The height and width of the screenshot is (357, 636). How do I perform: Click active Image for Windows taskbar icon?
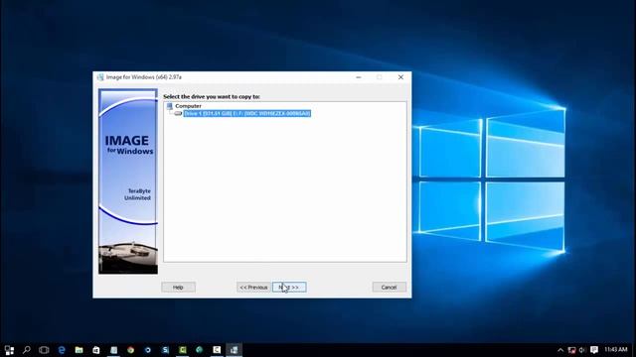click(235, 350)
